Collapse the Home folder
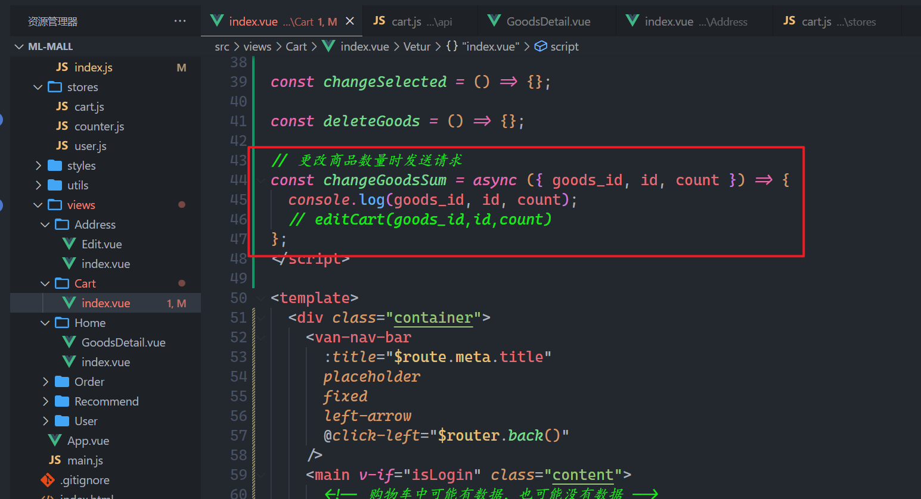921x499 pixels. (45, 323)
